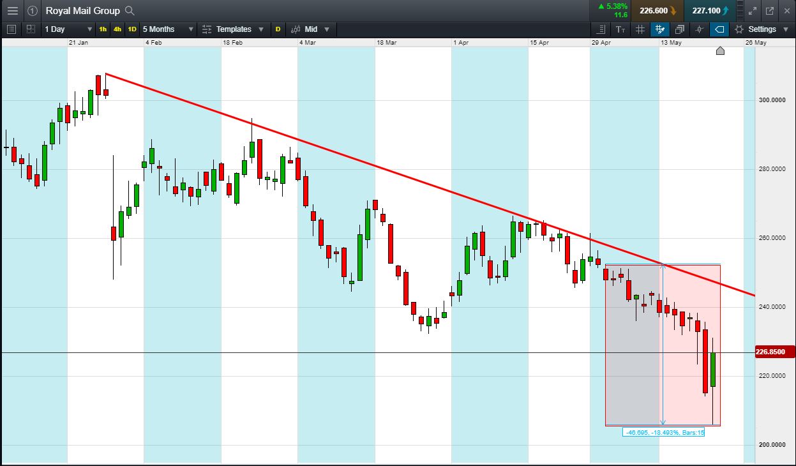Image resolution: width=796 pixels, height=466 pixels.
Task: Click the 21 Jan date axis label
Action: [x=79, y=42]
